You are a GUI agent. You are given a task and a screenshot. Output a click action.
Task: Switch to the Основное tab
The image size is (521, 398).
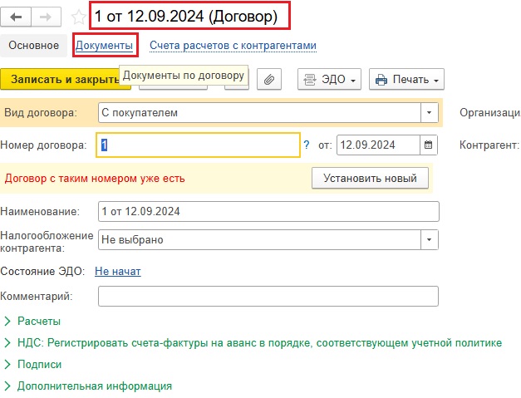[x=33, y=45]
